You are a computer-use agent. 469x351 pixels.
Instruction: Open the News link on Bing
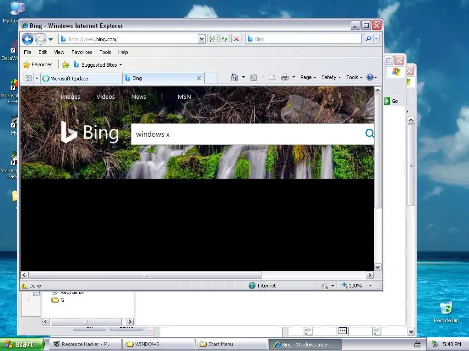139,96
